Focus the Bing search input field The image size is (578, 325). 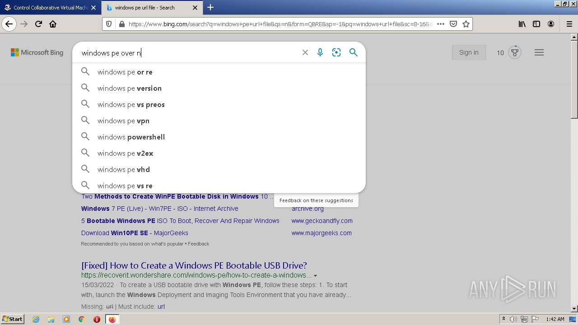click(189, 53)
